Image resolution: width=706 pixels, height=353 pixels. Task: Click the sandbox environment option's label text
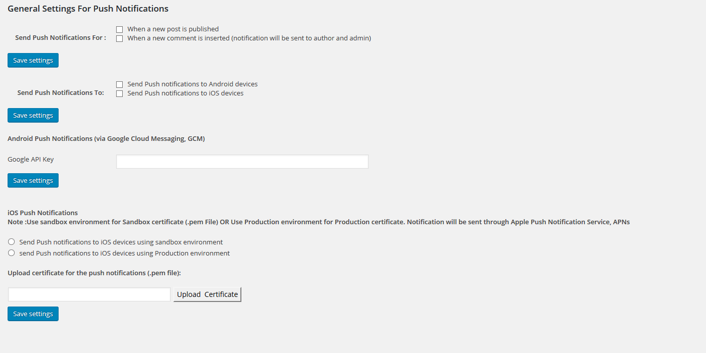coord(121,242)
